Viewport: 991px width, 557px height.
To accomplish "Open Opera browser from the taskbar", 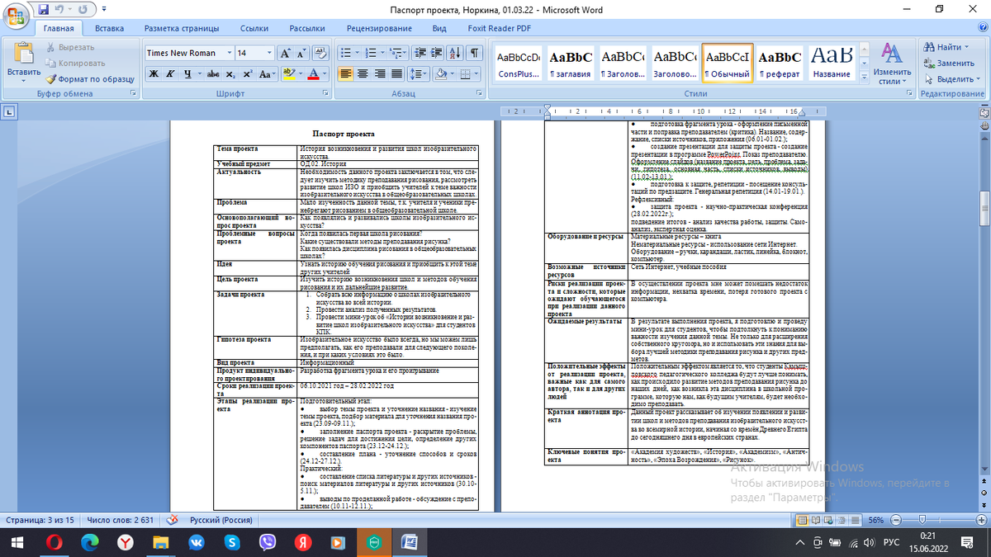I will coord(53,542).
